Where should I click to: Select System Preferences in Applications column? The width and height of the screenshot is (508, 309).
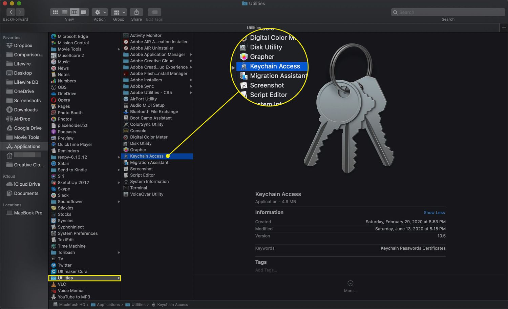tap(78, 233)
